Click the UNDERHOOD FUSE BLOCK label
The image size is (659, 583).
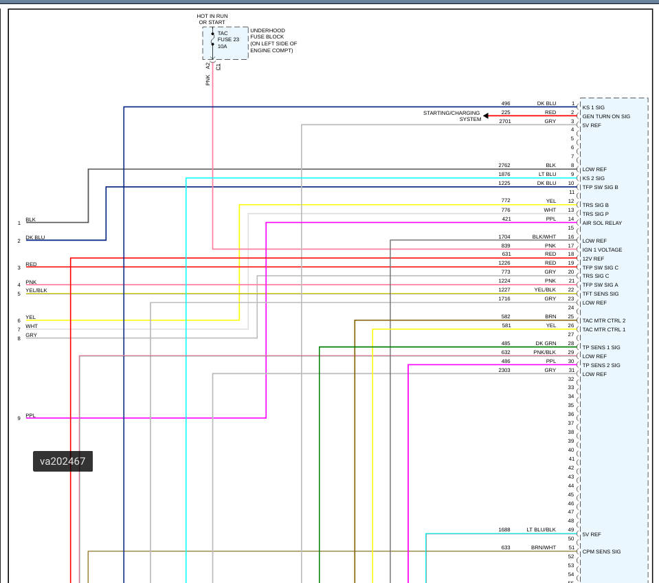[x=273, y=41]
